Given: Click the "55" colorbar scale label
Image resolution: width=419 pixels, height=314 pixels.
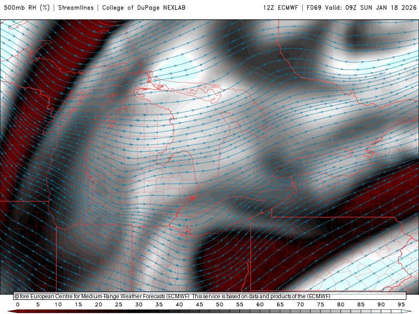Looking at the screenshot, I should pos(240,305).
